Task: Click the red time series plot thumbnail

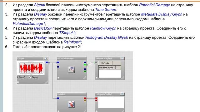Action: (31, 68)
